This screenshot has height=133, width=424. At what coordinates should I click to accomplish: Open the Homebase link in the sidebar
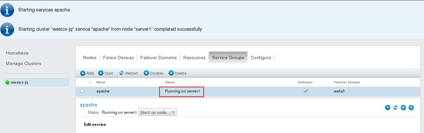(x=17, y=53)
